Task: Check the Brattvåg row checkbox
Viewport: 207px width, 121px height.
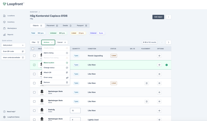Action: click(34, 111)
